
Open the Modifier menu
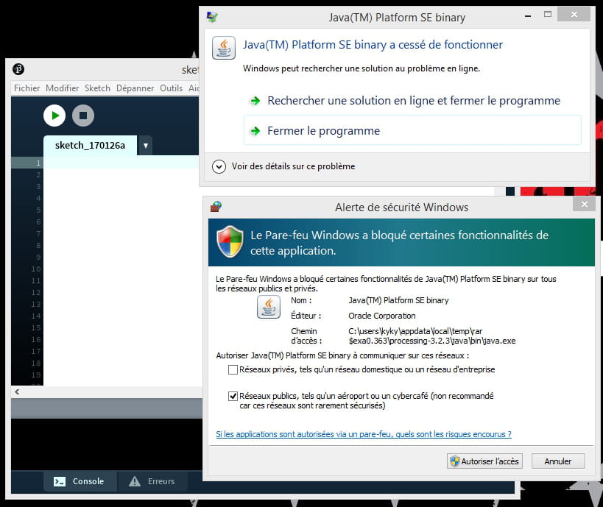[63, 88]
